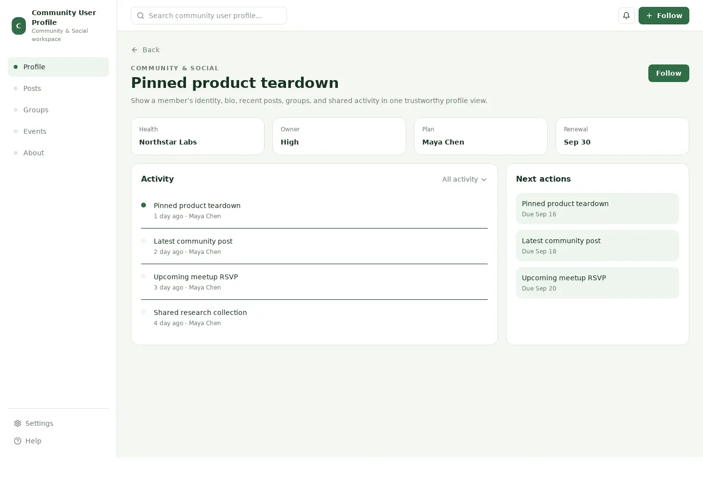Click the notification bell icon
This screenshot has height=500, width=703.
coord(626,16)
